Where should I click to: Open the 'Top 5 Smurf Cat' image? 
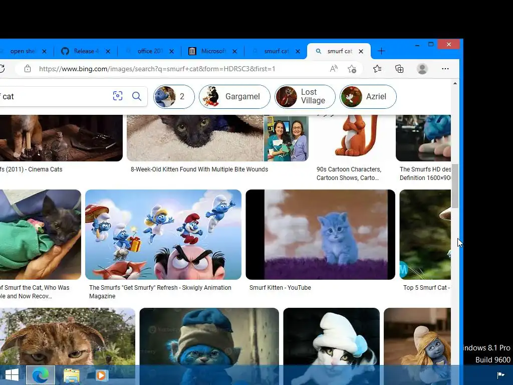(x=425, y=235)
